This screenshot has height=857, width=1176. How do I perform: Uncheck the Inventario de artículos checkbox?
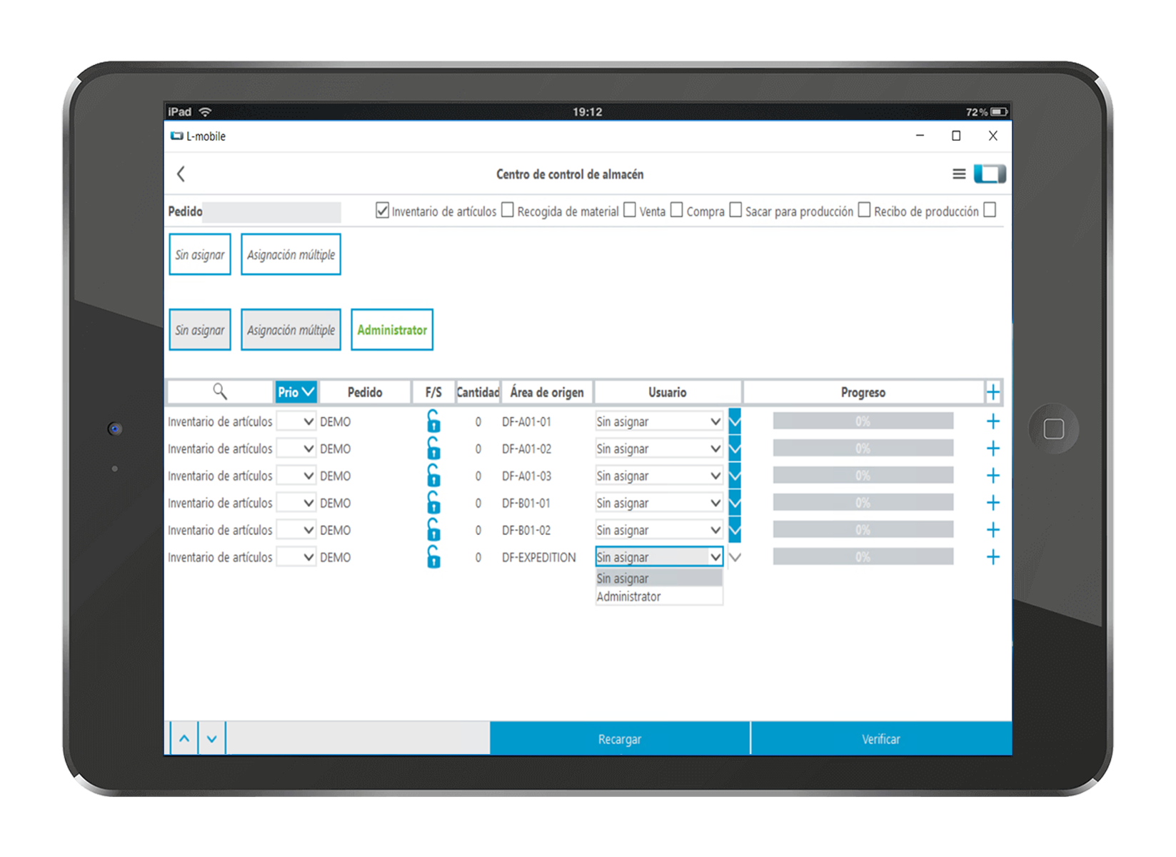click(383, 211)
